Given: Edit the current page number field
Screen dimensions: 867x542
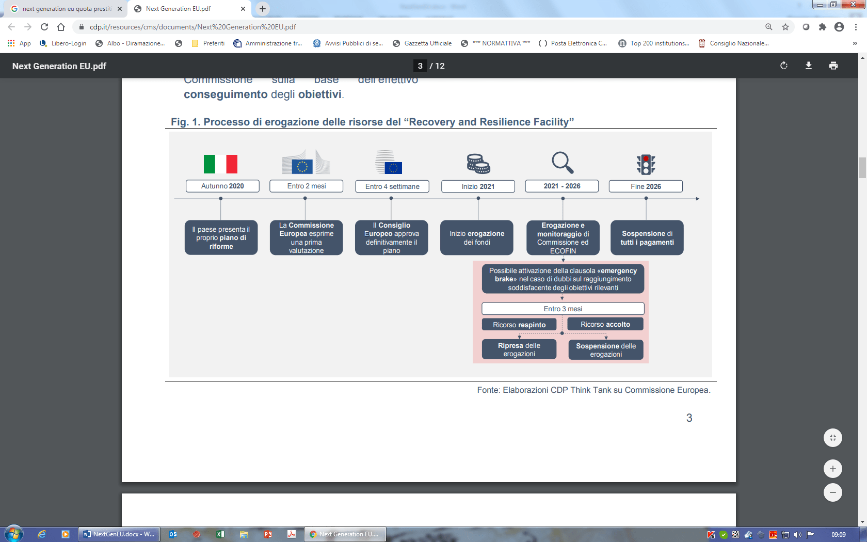Looking at the screenshot, I should coord(420,66).
